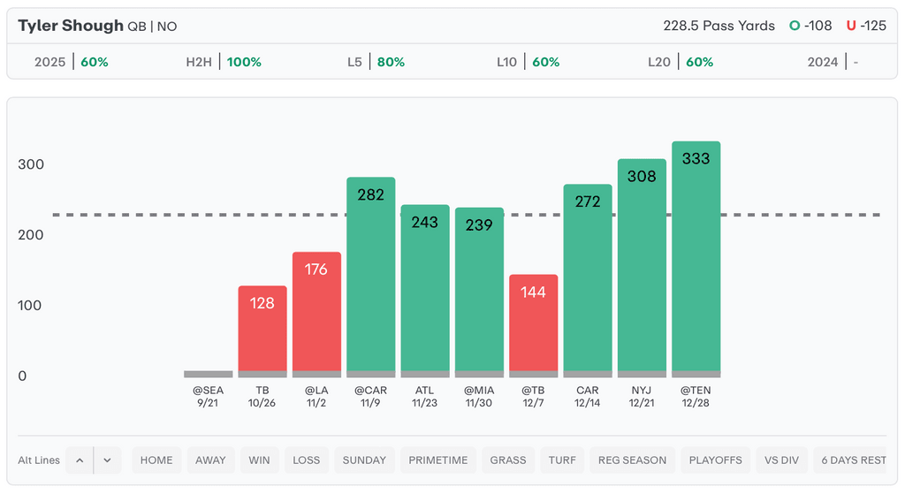Click the 333 yards @TEN bar
905x494 pixels.
tap(696, 256)
